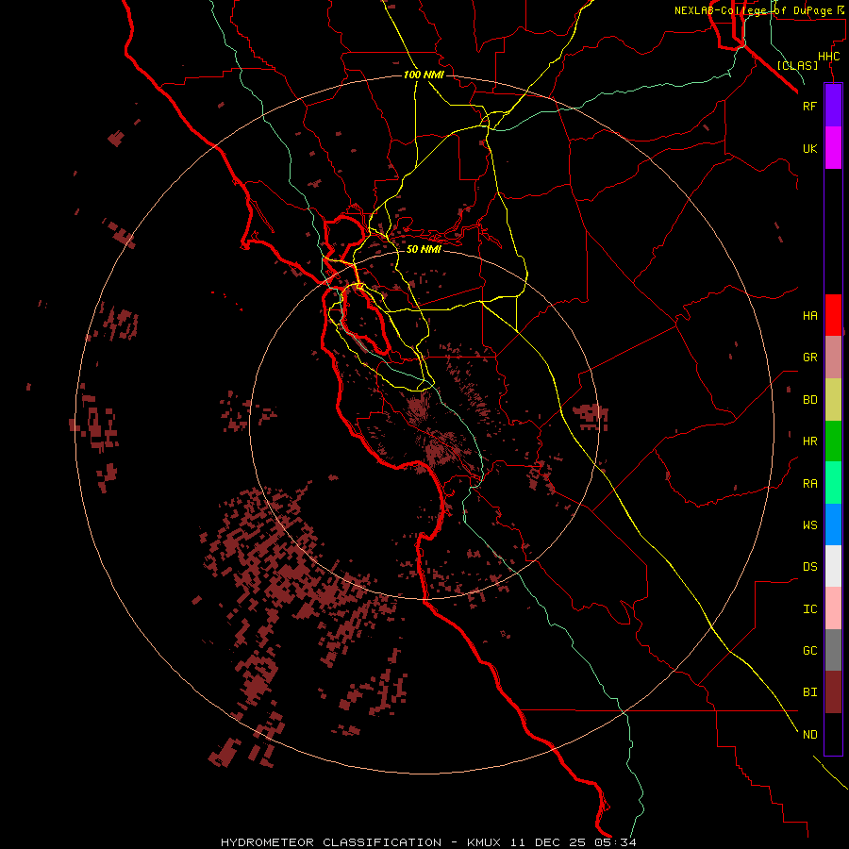The height and width of the screenshot is (849, 849).
Task: Click the purple RF legend color swatch
Action: tap(833, 106)
